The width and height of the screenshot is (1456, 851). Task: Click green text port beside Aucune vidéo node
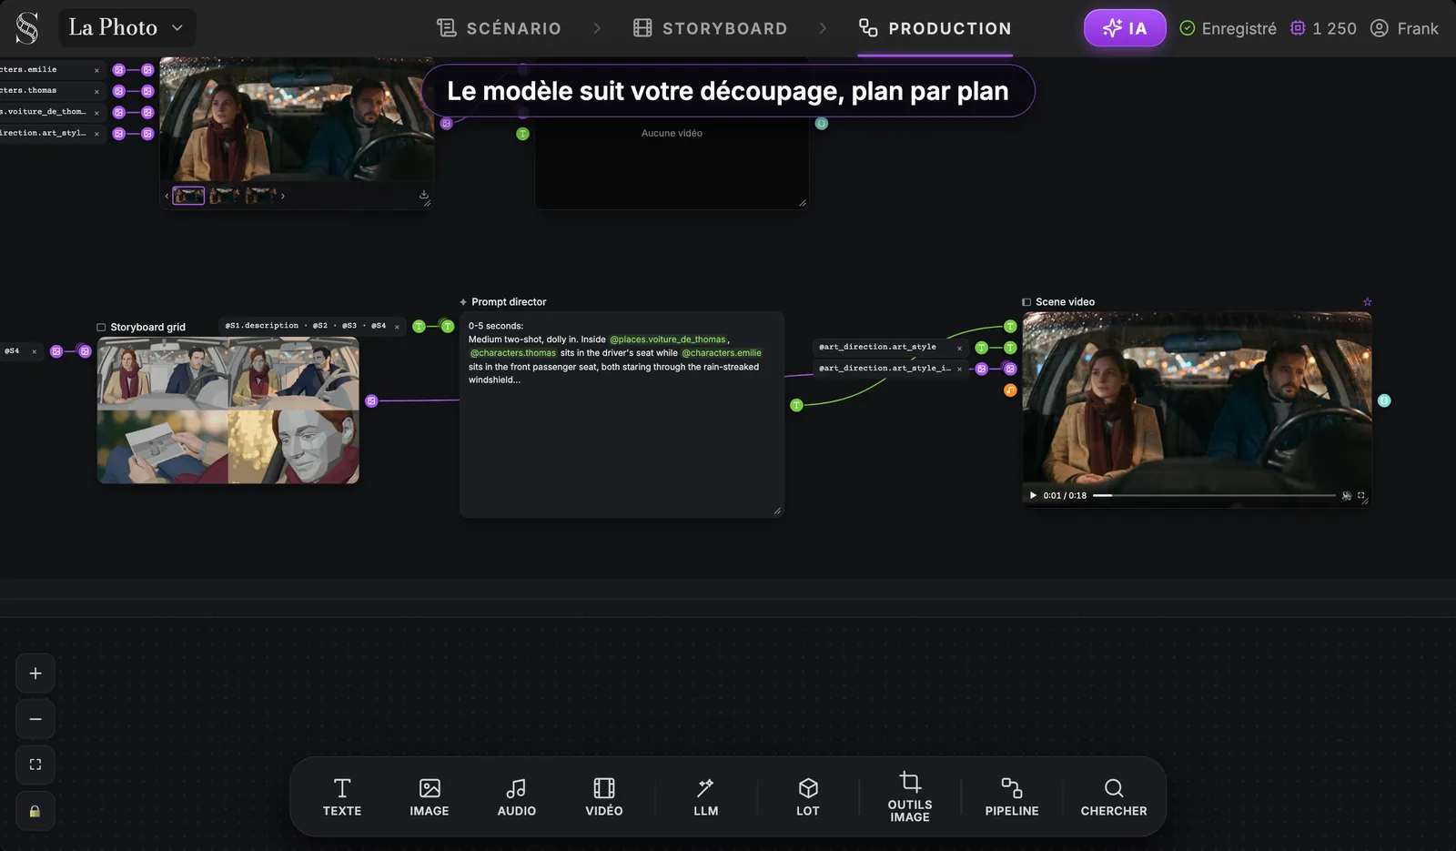(522, 134)
